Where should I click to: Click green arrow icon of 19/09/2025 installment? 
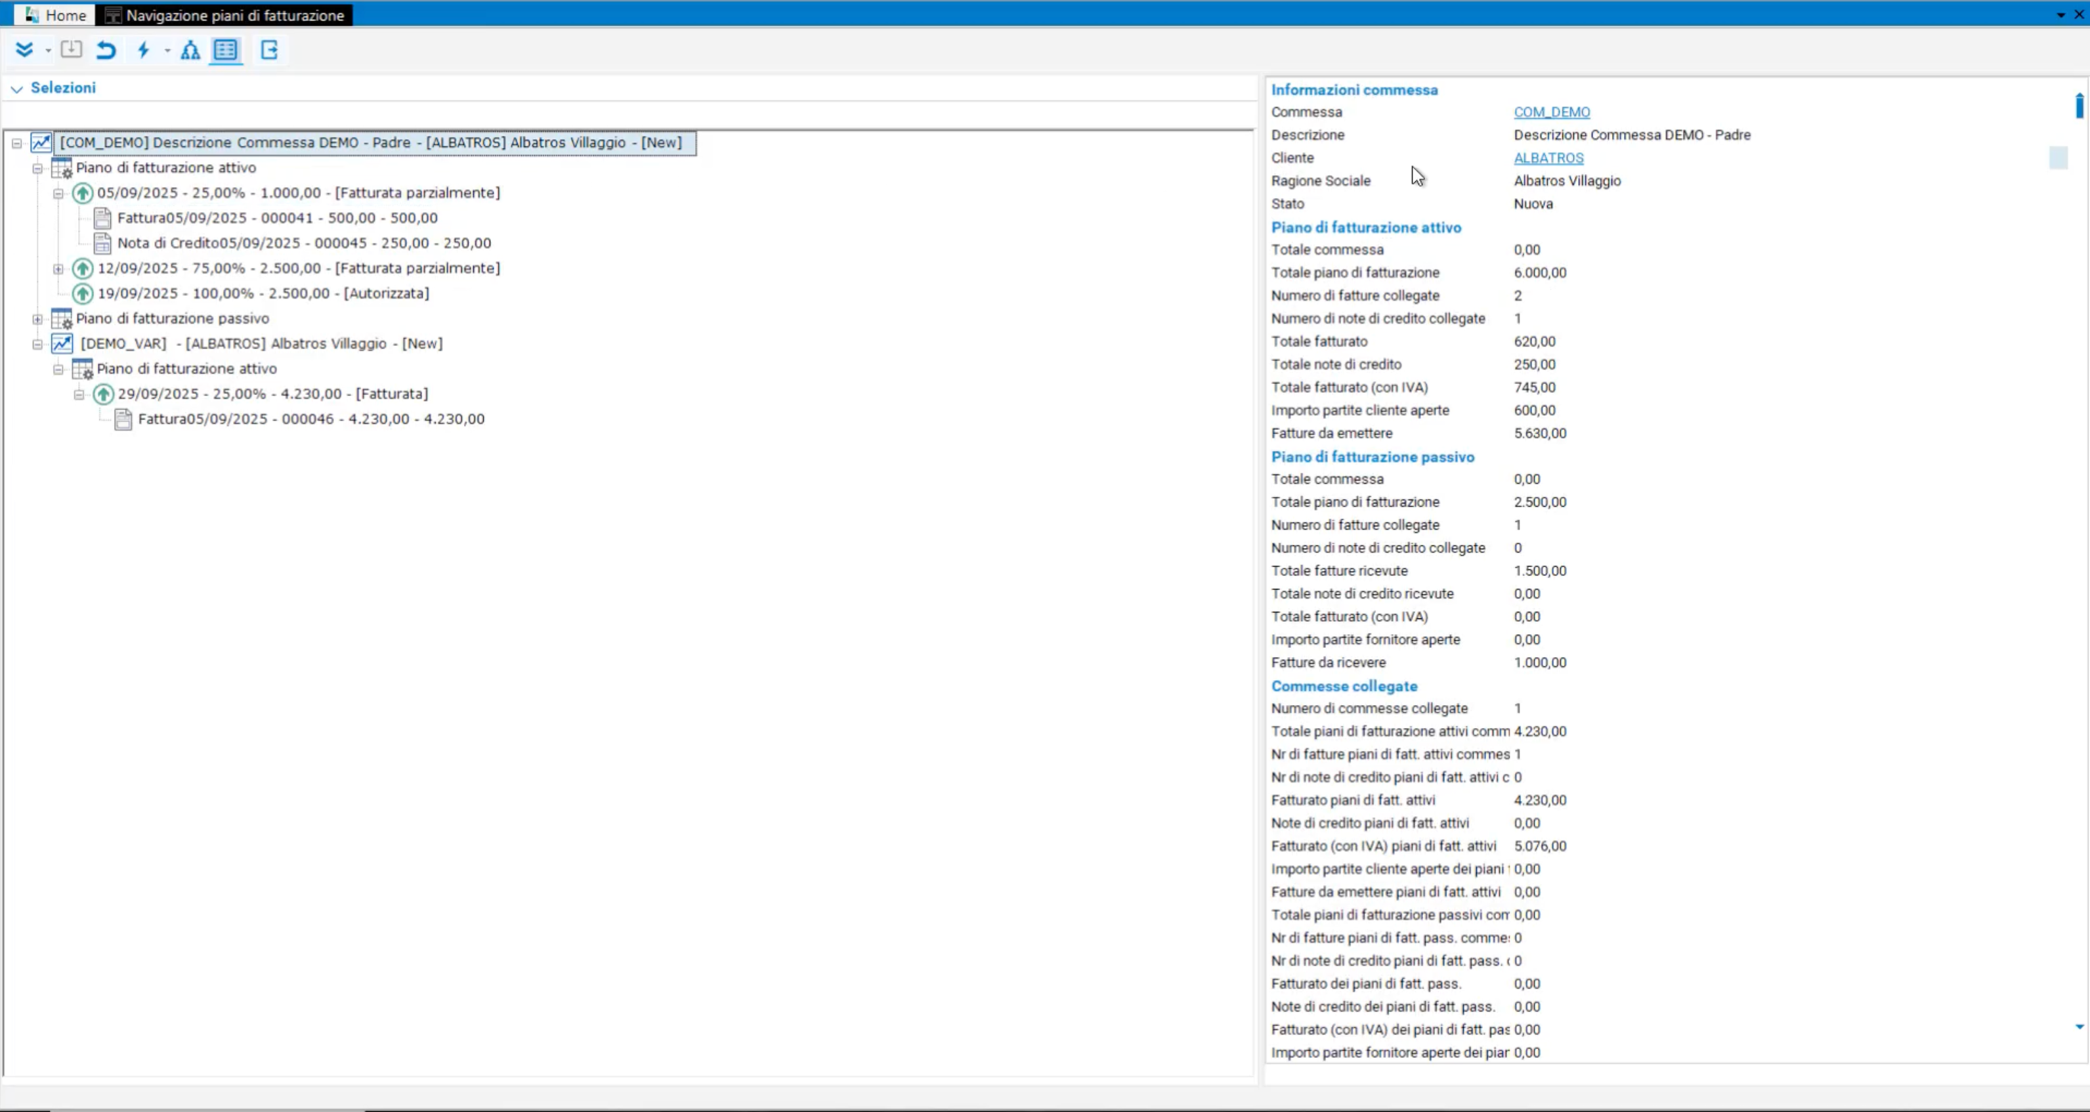pyautogui.click(x=83, y=293)
